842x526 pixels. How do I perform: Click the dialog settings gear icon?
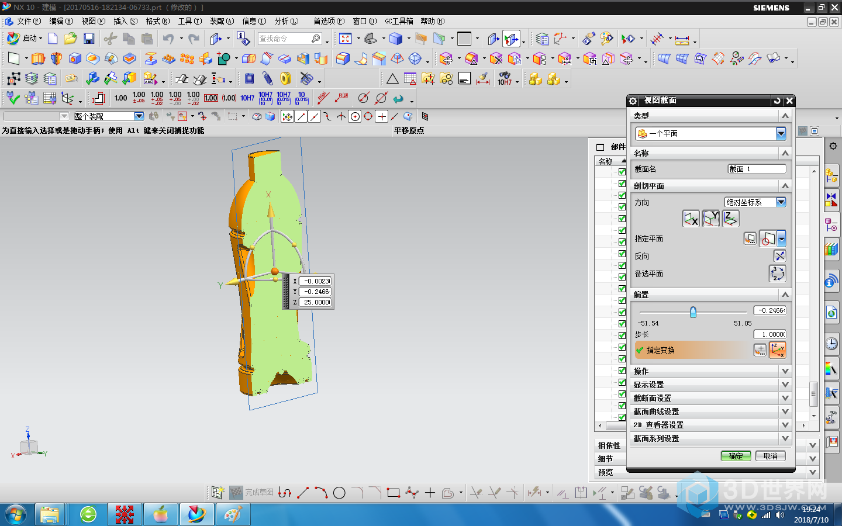(x=633, y=101)
